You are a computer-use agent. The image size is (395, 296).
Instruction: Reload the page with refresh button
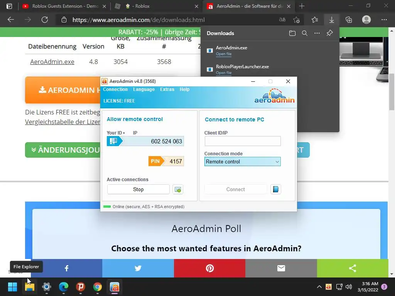[x=45, y=20]
